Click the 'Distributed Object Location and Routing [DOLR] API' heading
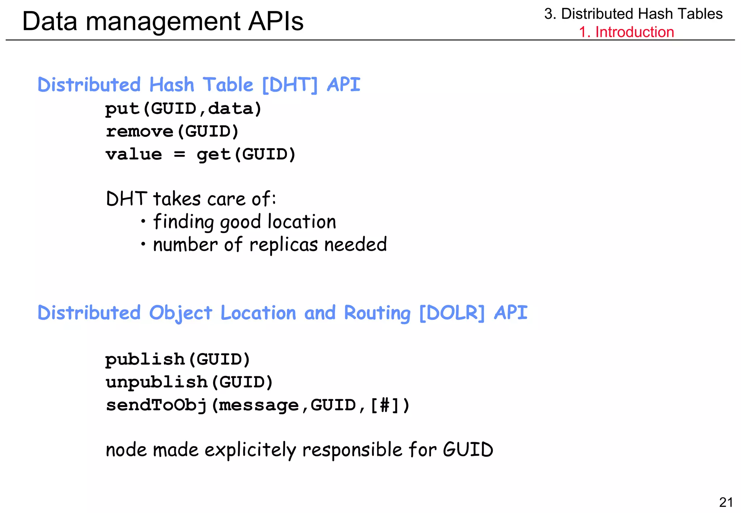The height and width of the screenshot is (513, 741). (x=283, y=313)
